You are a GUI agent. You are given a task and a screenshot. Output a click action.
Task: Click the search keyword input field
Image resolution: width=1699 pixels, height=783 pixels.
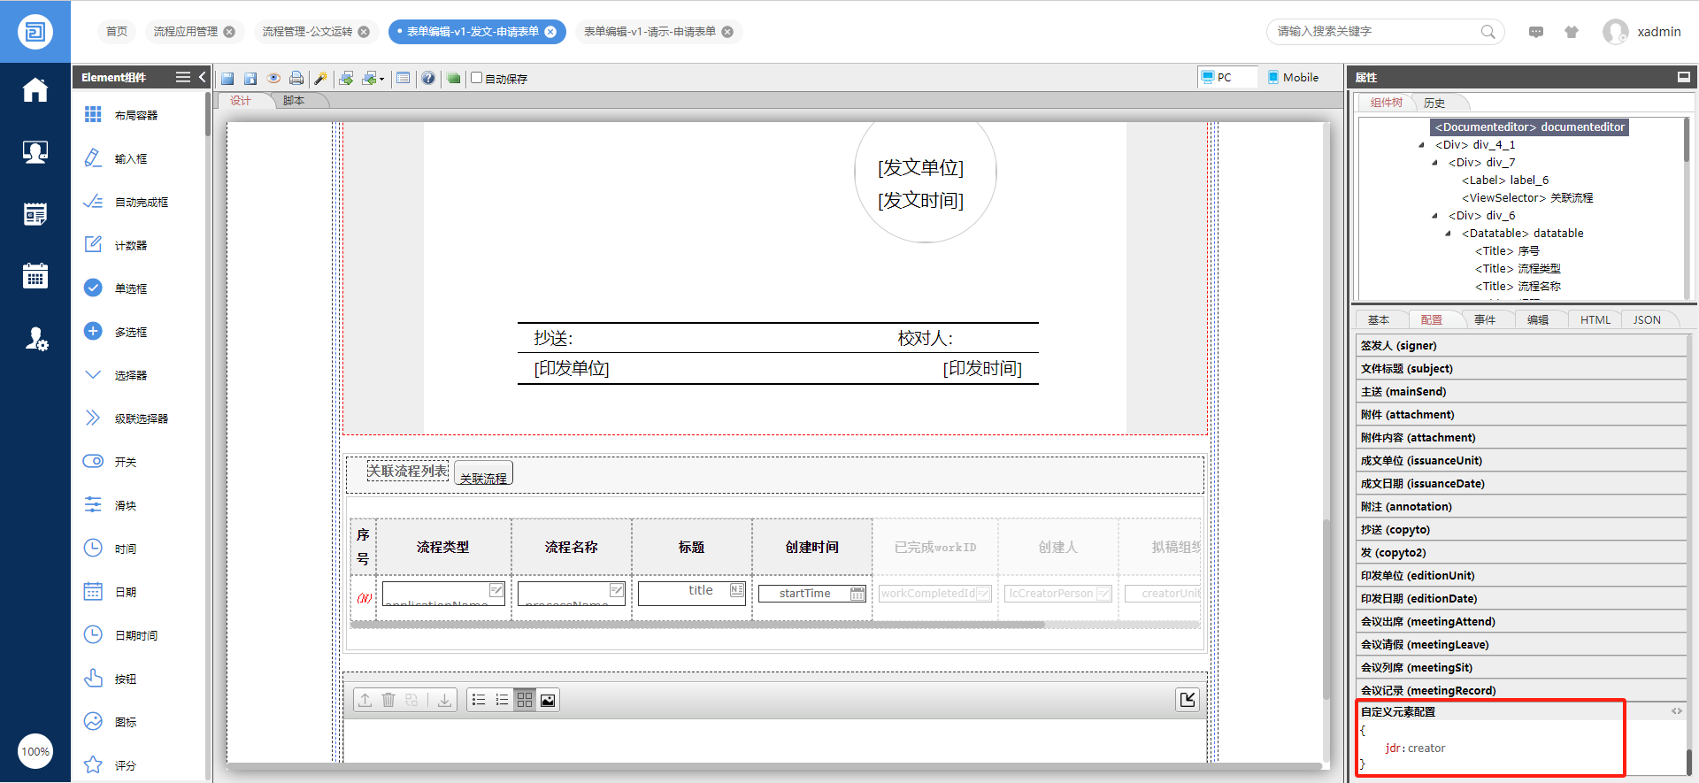[1374, 32]
